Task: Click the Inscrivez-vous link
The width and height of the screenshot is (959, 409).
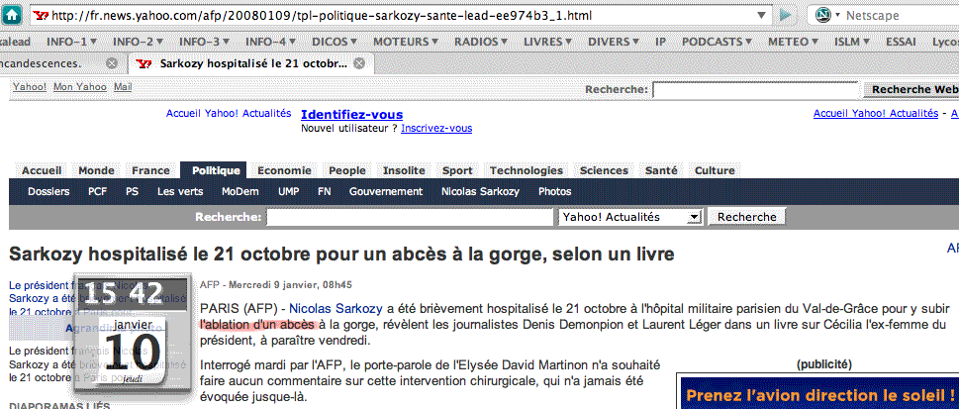Action: pyautogui.click(x=436, y=129)
